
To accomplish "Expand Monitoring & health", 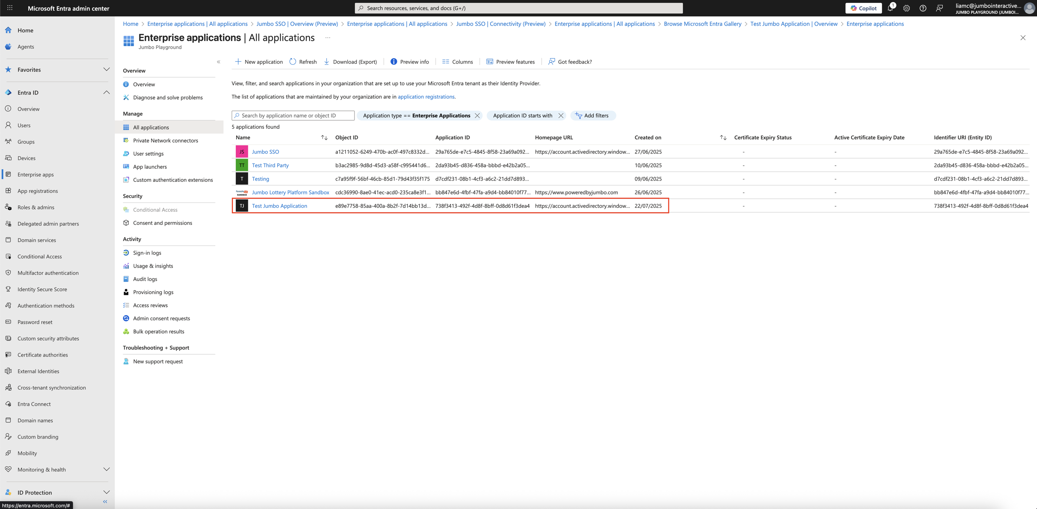I will click(106, 469).
